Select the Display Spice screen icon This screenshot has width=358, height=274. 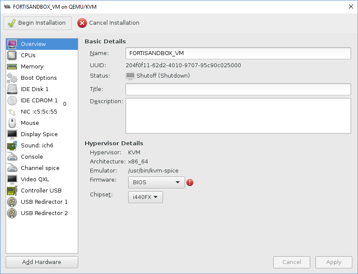12,134
